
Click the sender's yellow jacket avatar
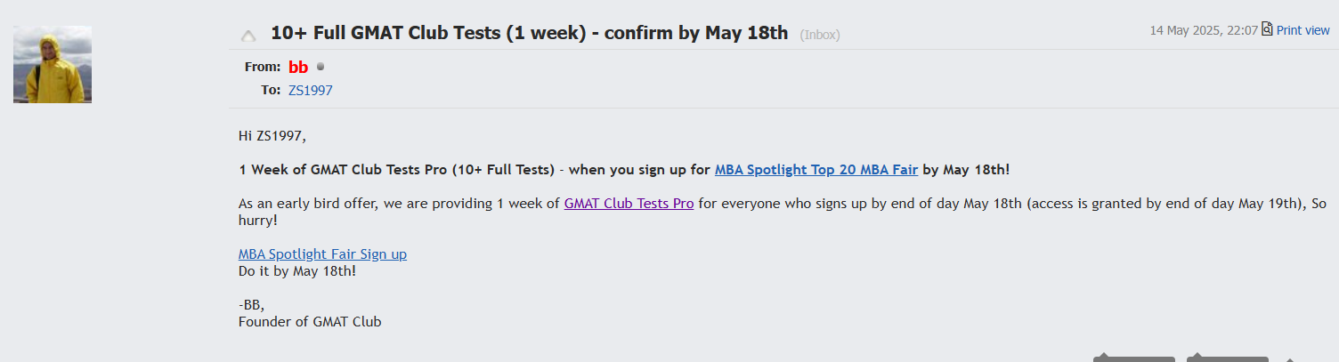[x=53, y=64]
